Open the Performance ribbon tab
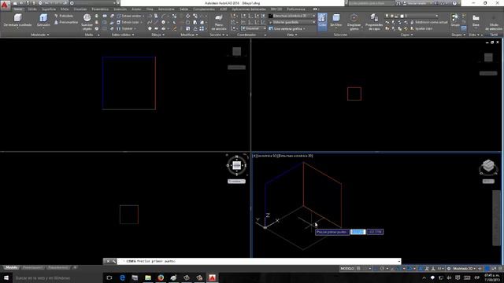 click(x=296, y=9)
